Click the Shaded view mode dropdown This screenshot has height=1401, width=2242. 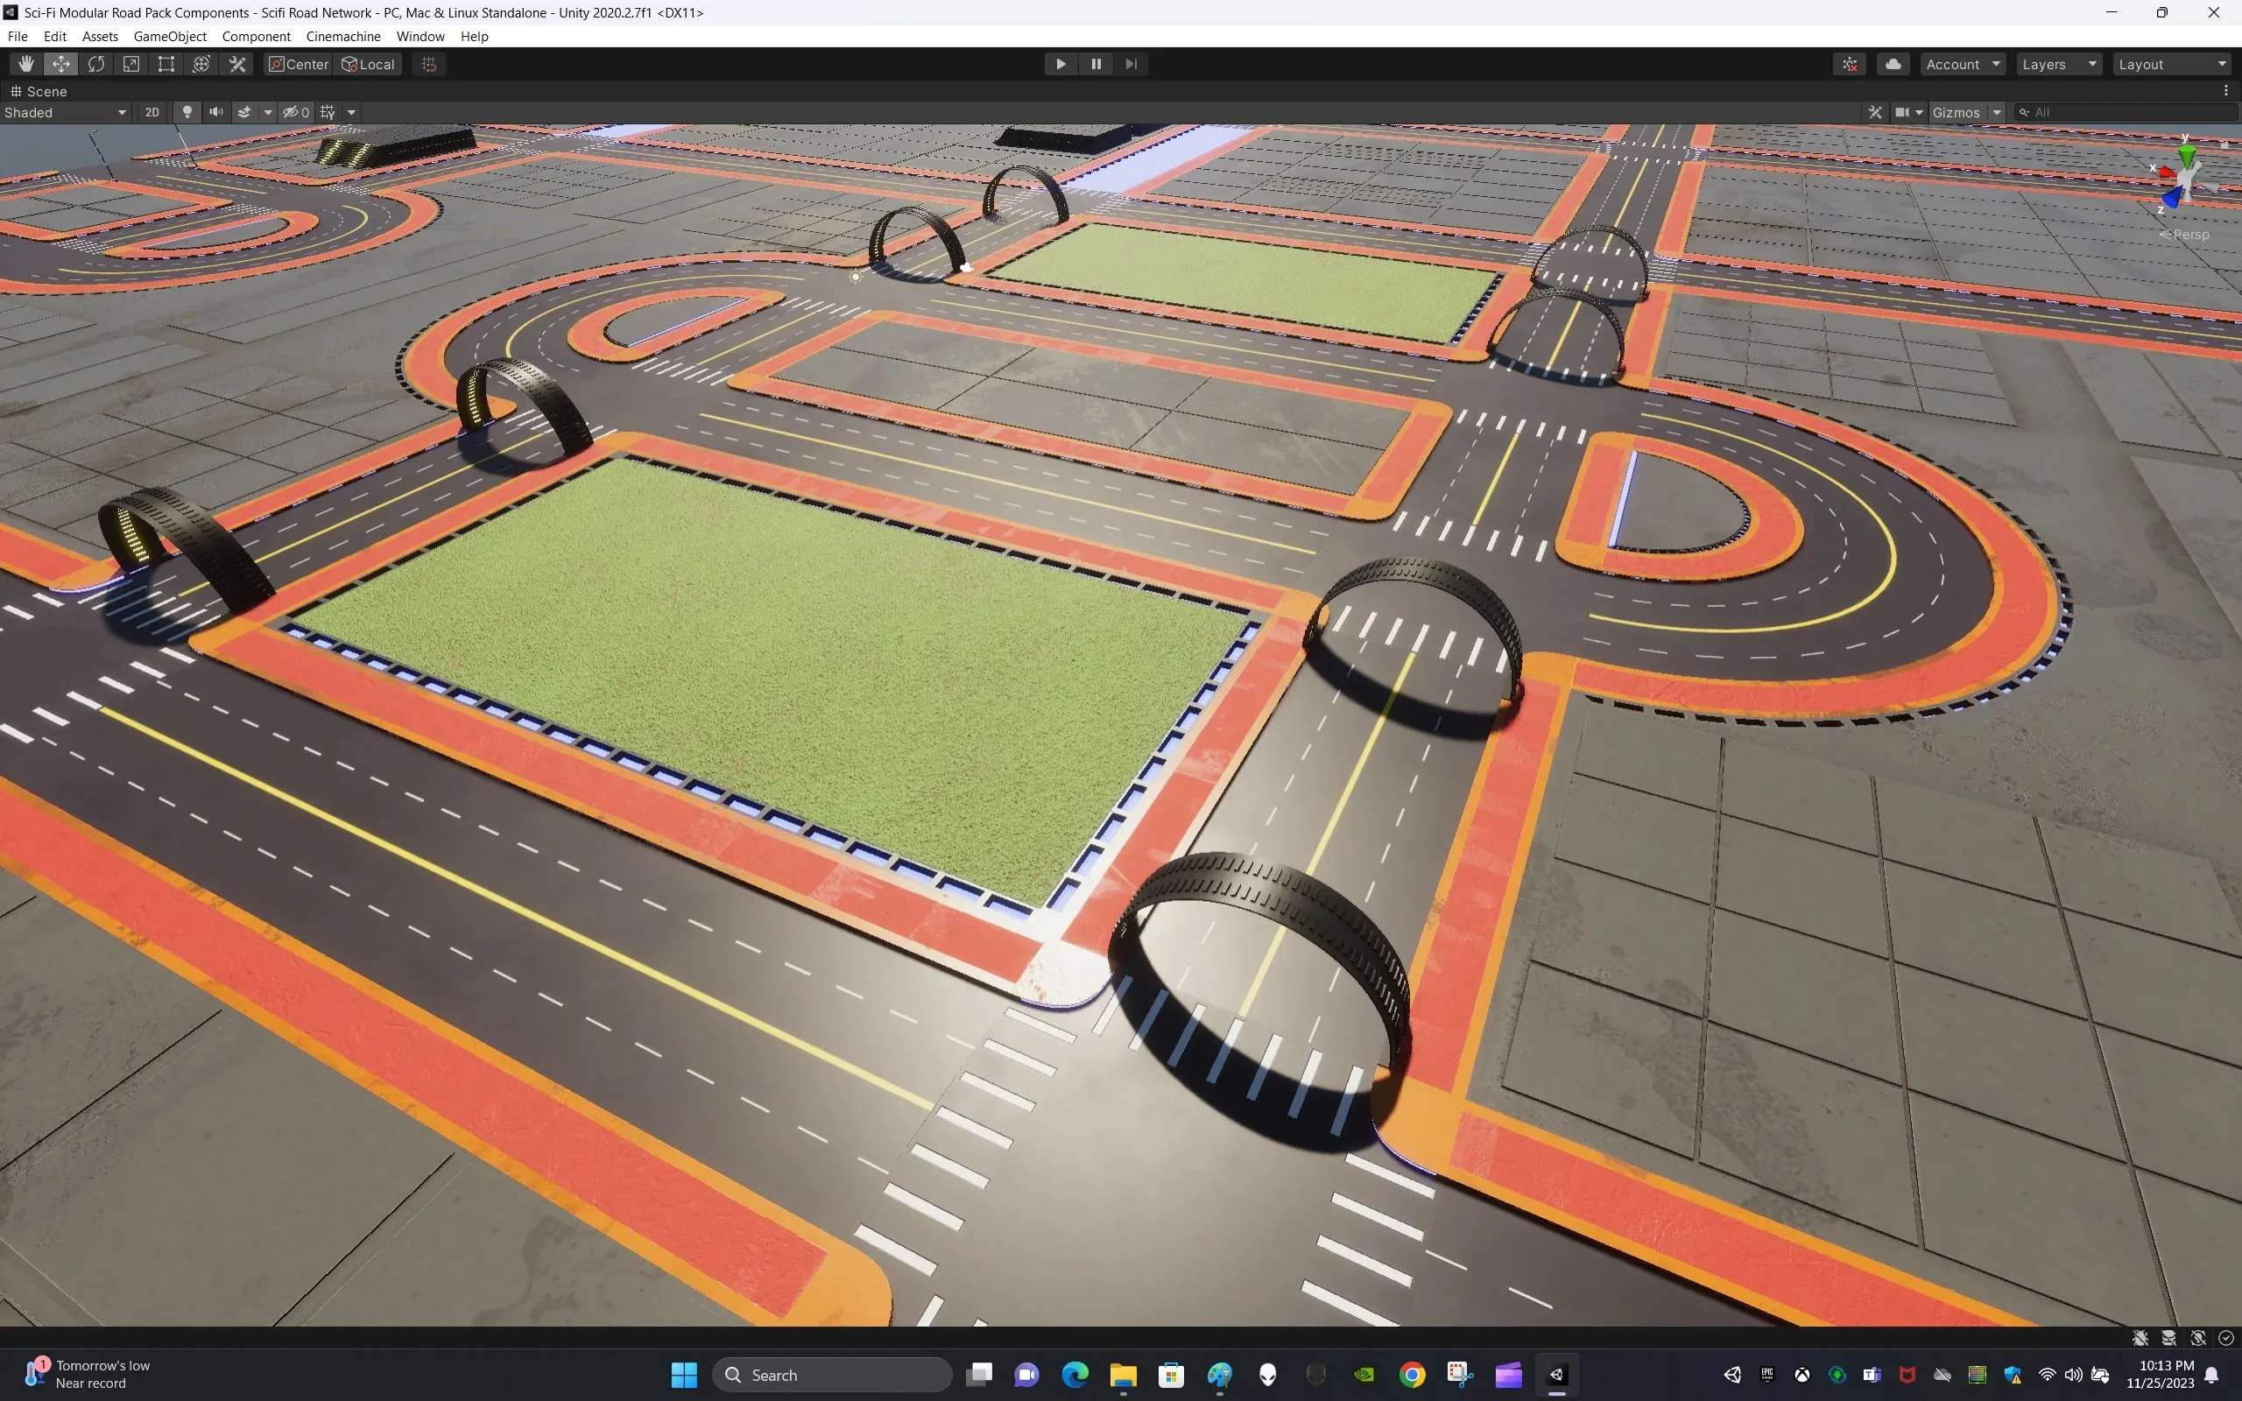pyautogui.click(x=65, y=111)
